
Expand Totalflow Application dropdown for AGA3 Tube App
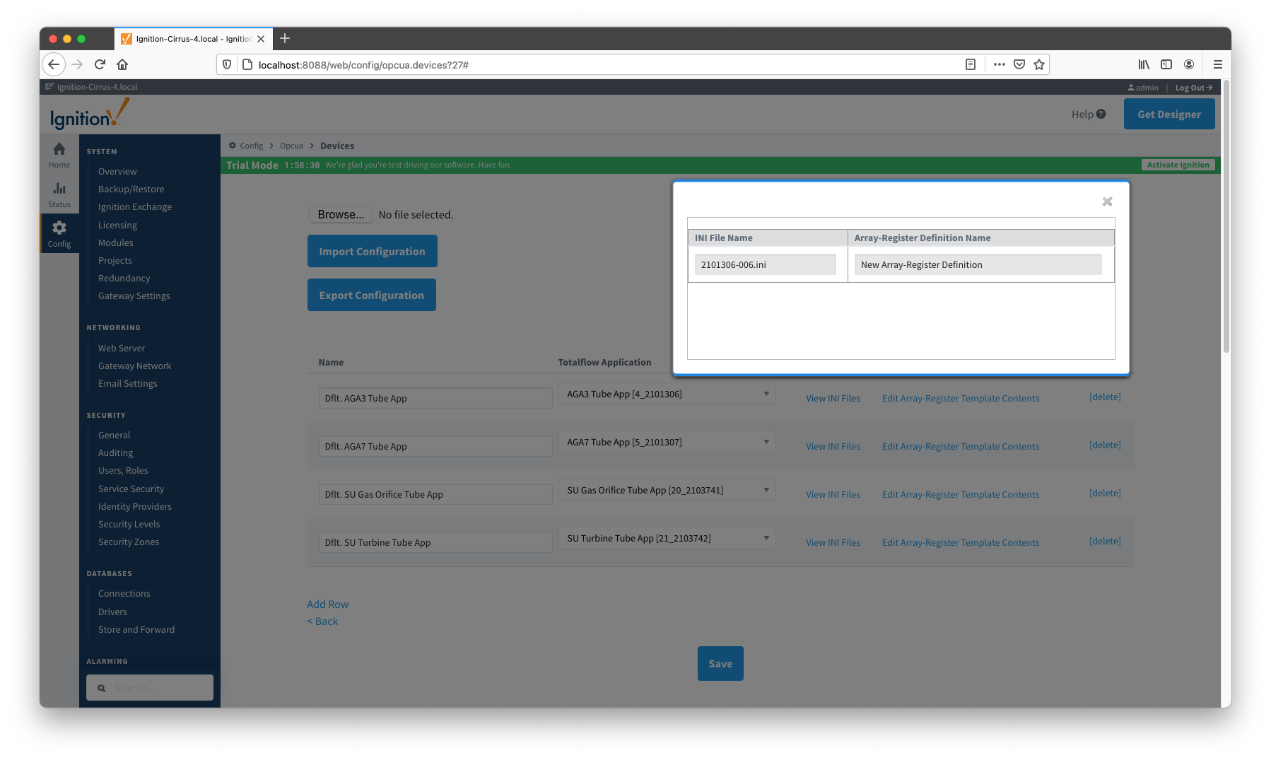(667, 394)
